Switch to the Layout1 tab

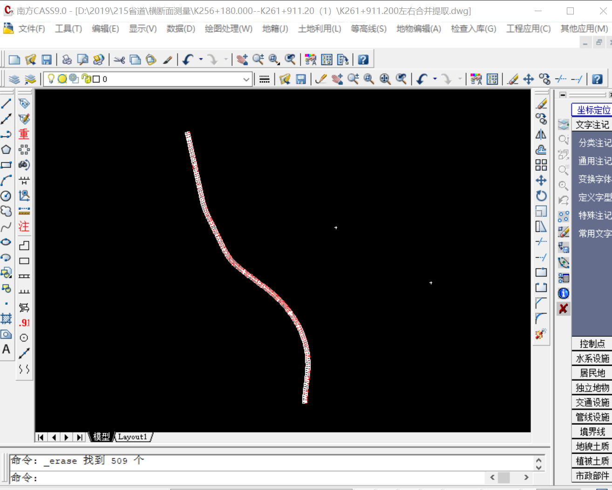132,436
